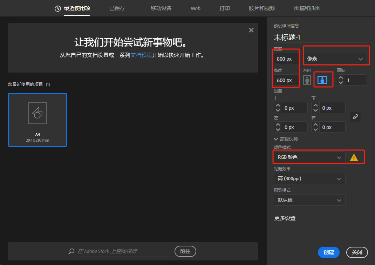Viewport: 375px width, 265px height.
Task: Switch to the 移动设备 tab
Action: click(x=161, y=8)
